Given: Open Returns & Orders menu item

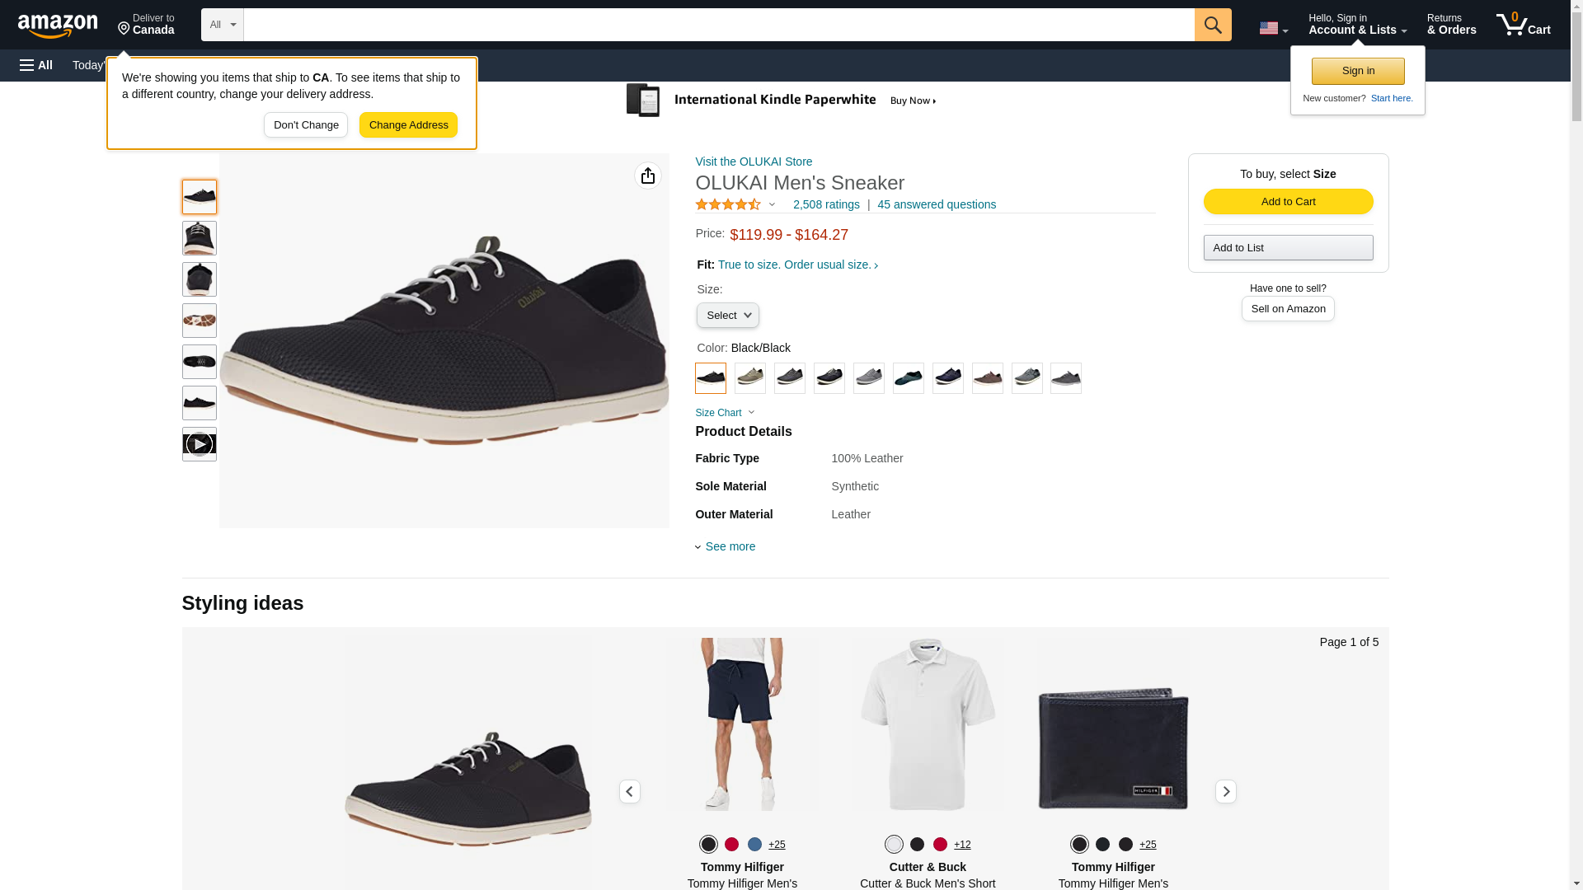Looking at the screenshot, I should tap(1451, 25).
